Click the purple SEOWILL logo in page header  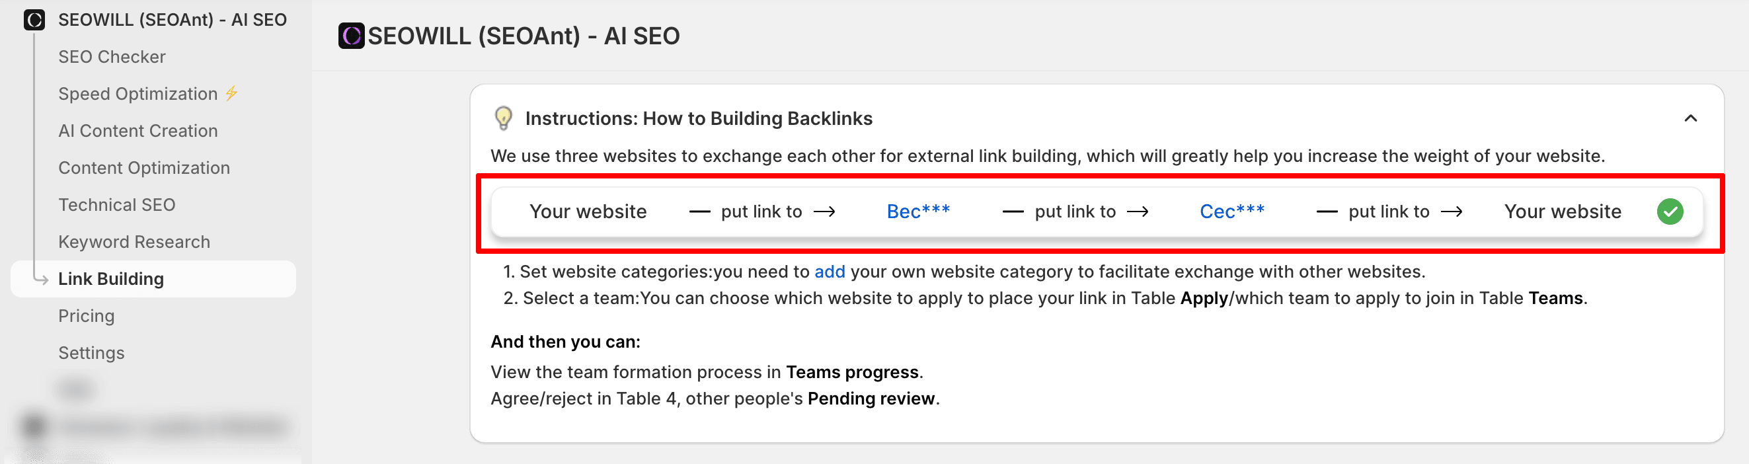(x=351, y=36)
